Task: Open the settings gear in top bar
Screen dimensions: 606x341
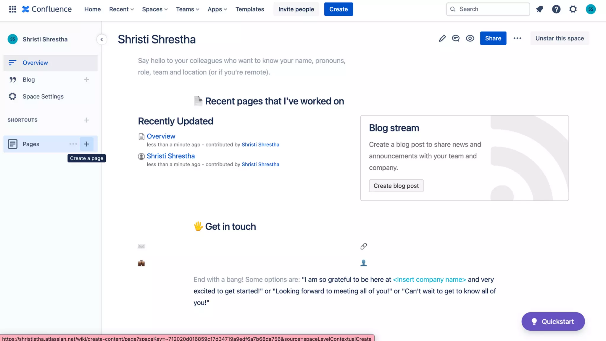Action: pos(573,9)
